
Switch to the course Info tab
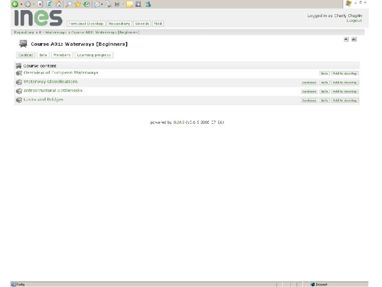tap(43, 55)
